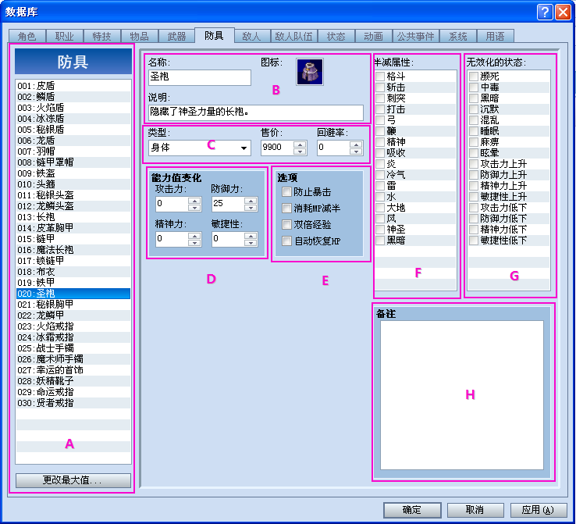Close the 数据库 dialog window

[563, 12]
